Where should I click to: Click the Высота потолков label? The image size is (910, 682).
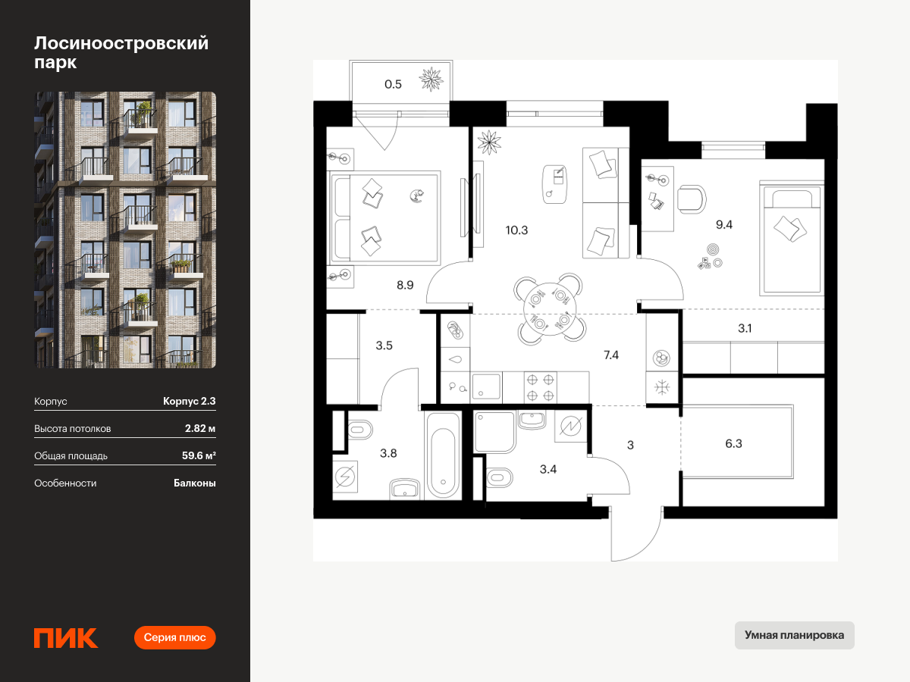[73, 429]
